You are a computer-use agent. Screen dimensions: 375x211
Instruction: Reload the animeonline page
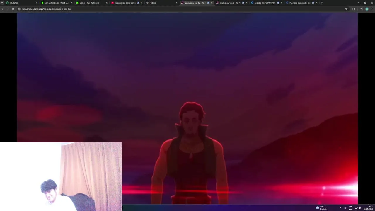click(13, 9)
